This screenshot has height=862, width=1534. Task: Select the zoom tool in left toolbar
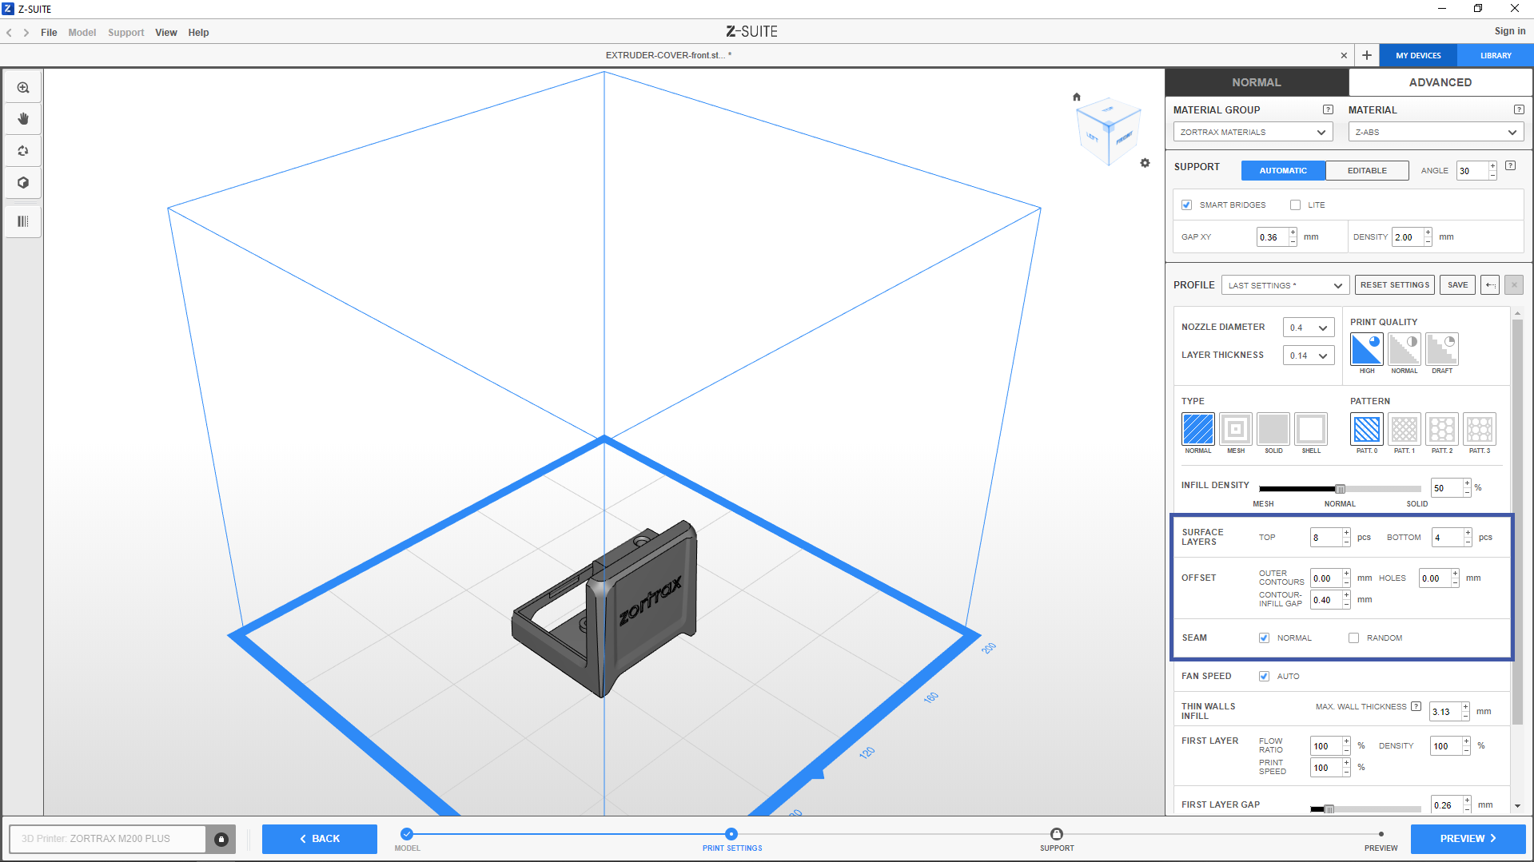click(23, 88)
